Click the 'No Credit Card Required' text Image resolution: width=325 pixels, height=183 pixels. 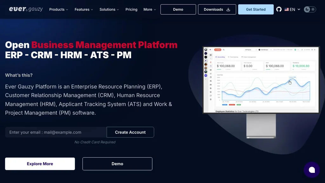[95, 142]
